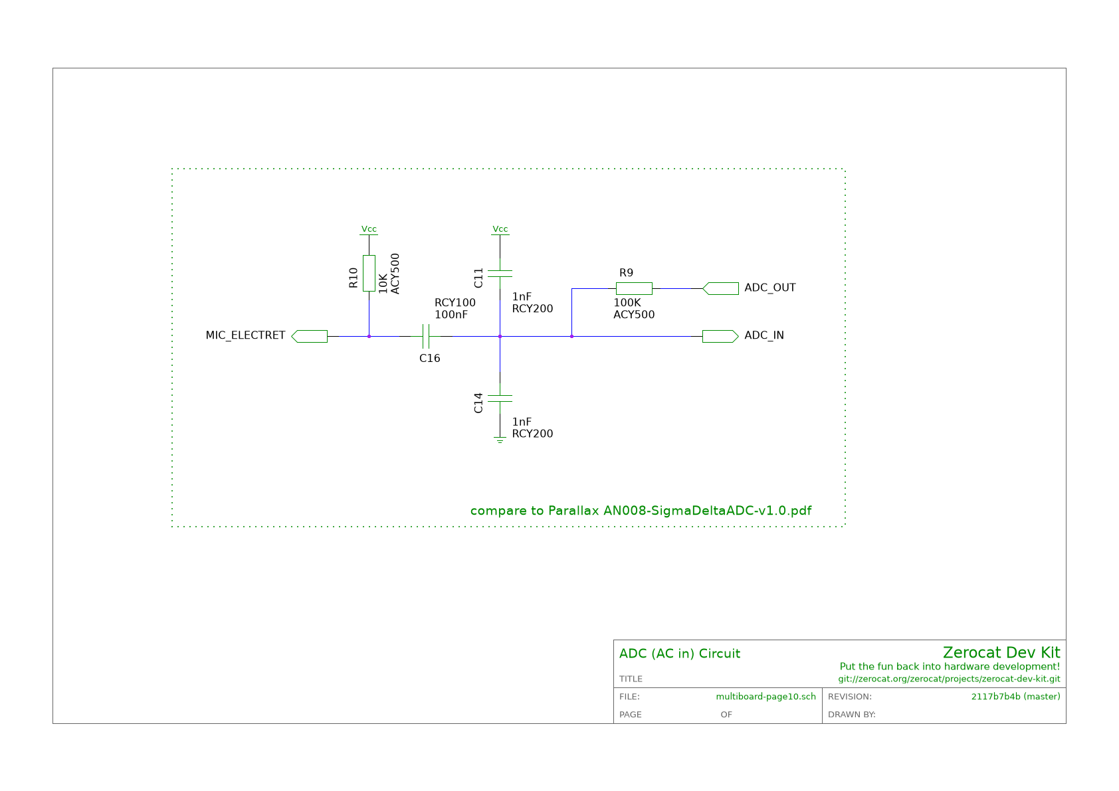Click the 'Put the fun back' slogan
Viewport: 1119px width, 791px height.
(x=950, y=667)
